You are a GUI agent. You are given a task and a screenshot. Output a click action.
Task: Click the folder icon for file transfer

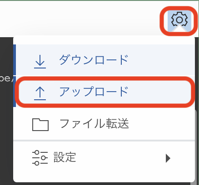tap(40, 125)
